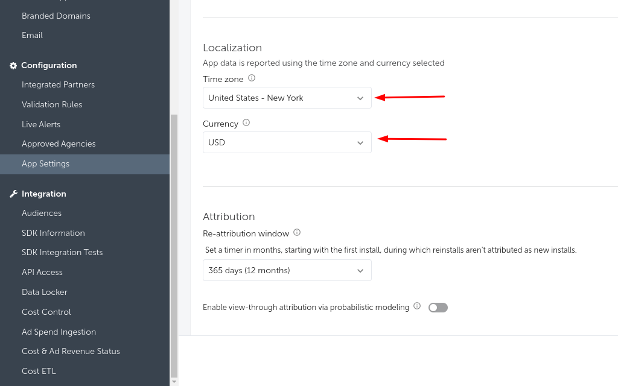
Task: Click the Integration wrench icon
Action: (13, 194)
